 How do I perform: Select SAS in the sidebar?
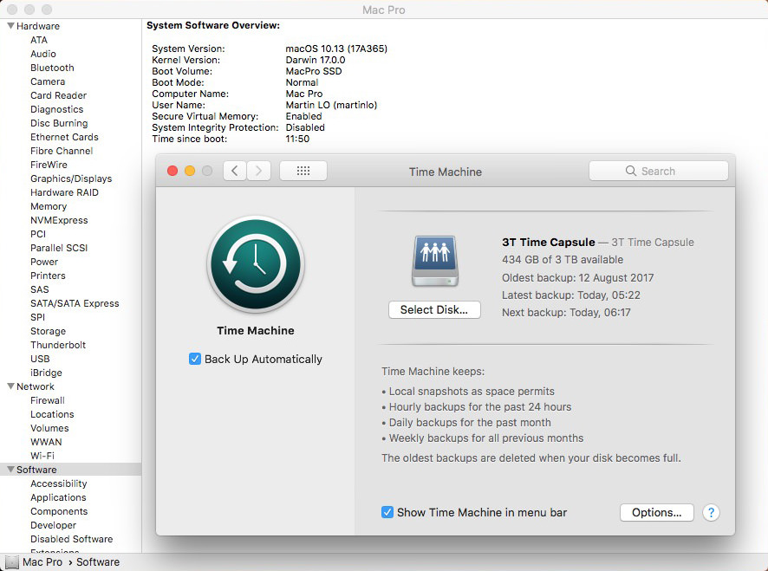point(39,289)
